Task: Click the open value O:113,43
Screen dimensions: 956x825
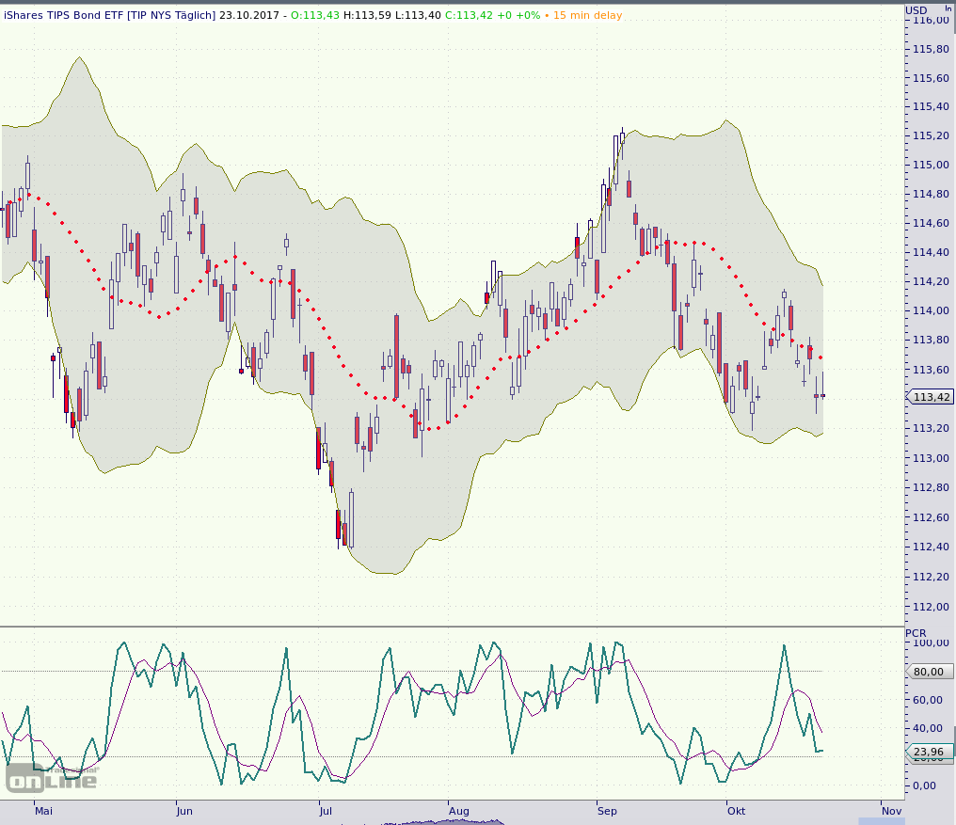Action: (314, 15)
